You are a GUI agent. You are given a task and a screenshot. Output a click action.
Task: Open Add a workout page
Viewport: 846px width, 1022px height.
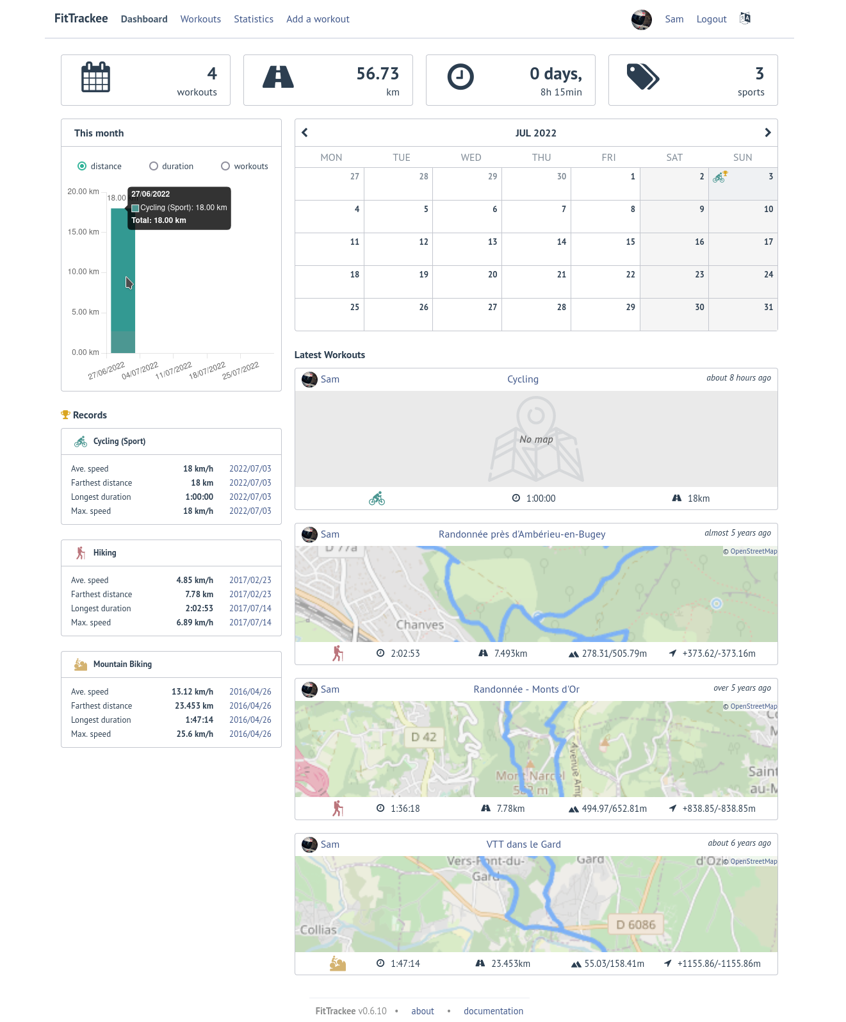tap(318, 19)
